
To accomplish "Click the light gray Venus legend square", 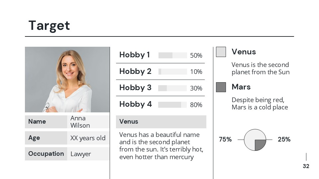I will point(221,52).
